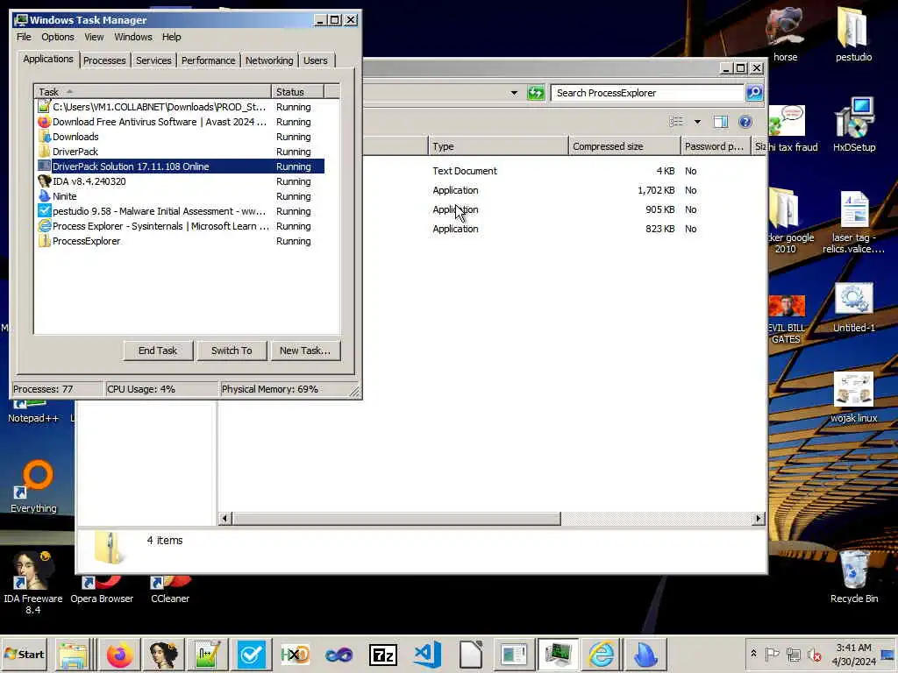Open the Explorer address bar dropdown arrow

coord(514,93)
